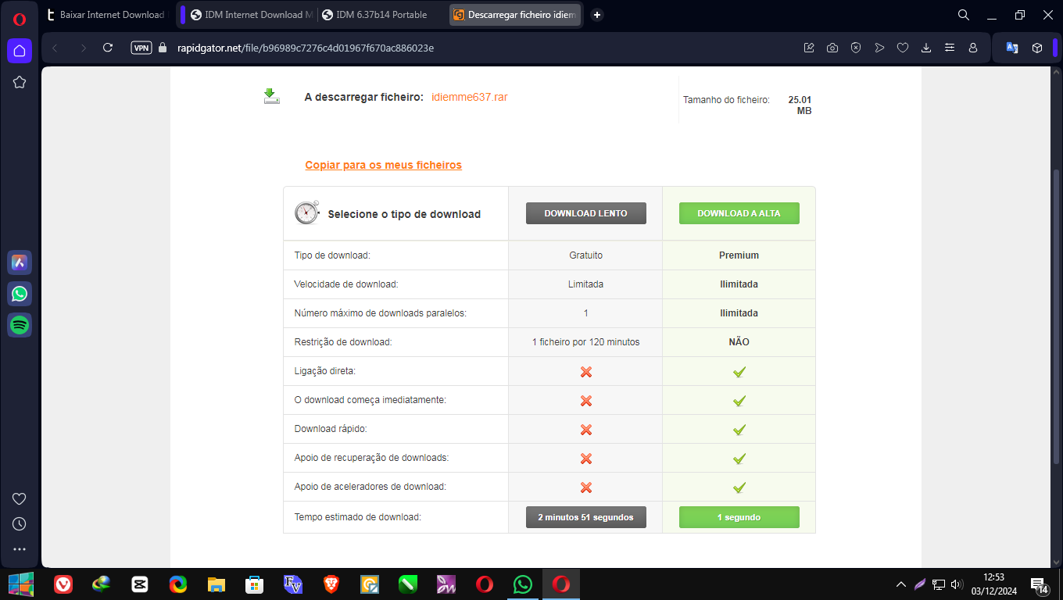This screenshot has height=600, width=1063.
Task: Toggle the VPN badge in address bar
Action: [x=141, y=48]
